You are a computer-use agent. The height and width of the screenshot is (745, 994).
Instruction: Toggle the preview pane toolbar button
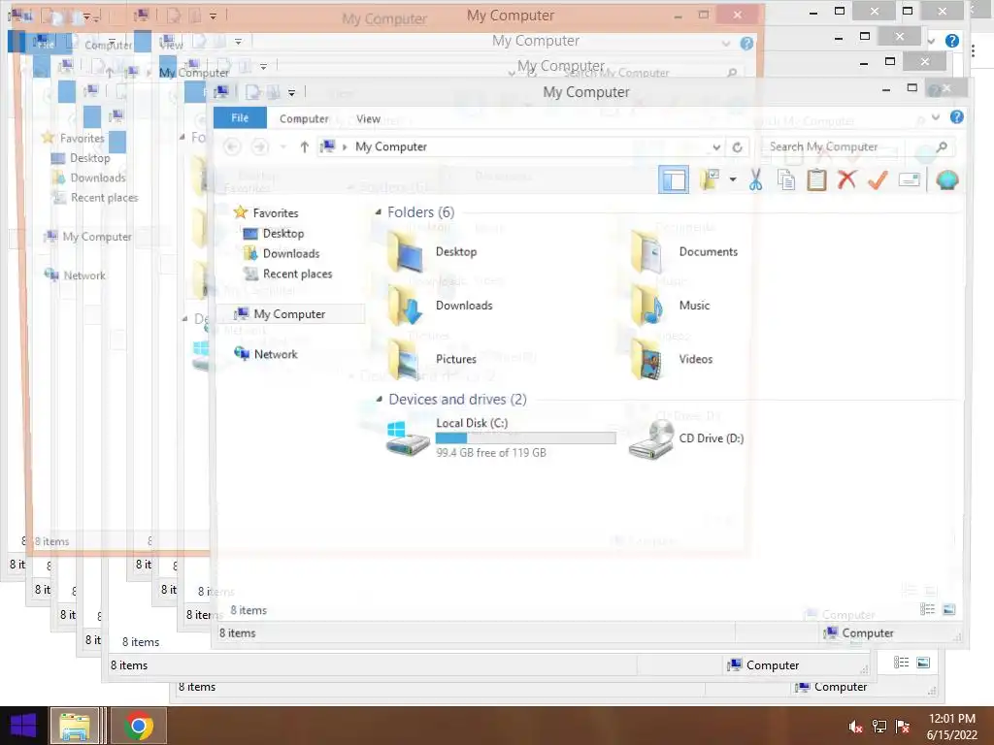(x=674, y=180)
